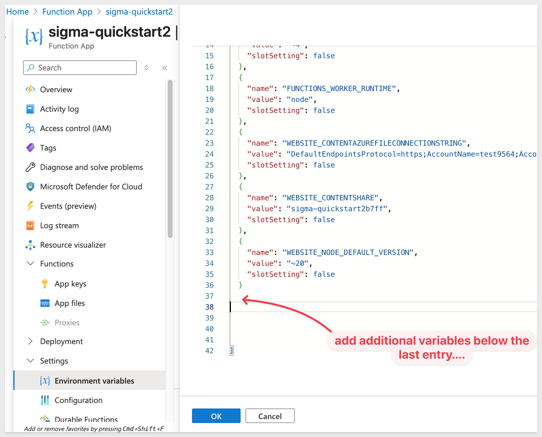The height and width of the screenshot is (437, 542).
Task: Click the Diagnose wrench icon
Action: 30,167
